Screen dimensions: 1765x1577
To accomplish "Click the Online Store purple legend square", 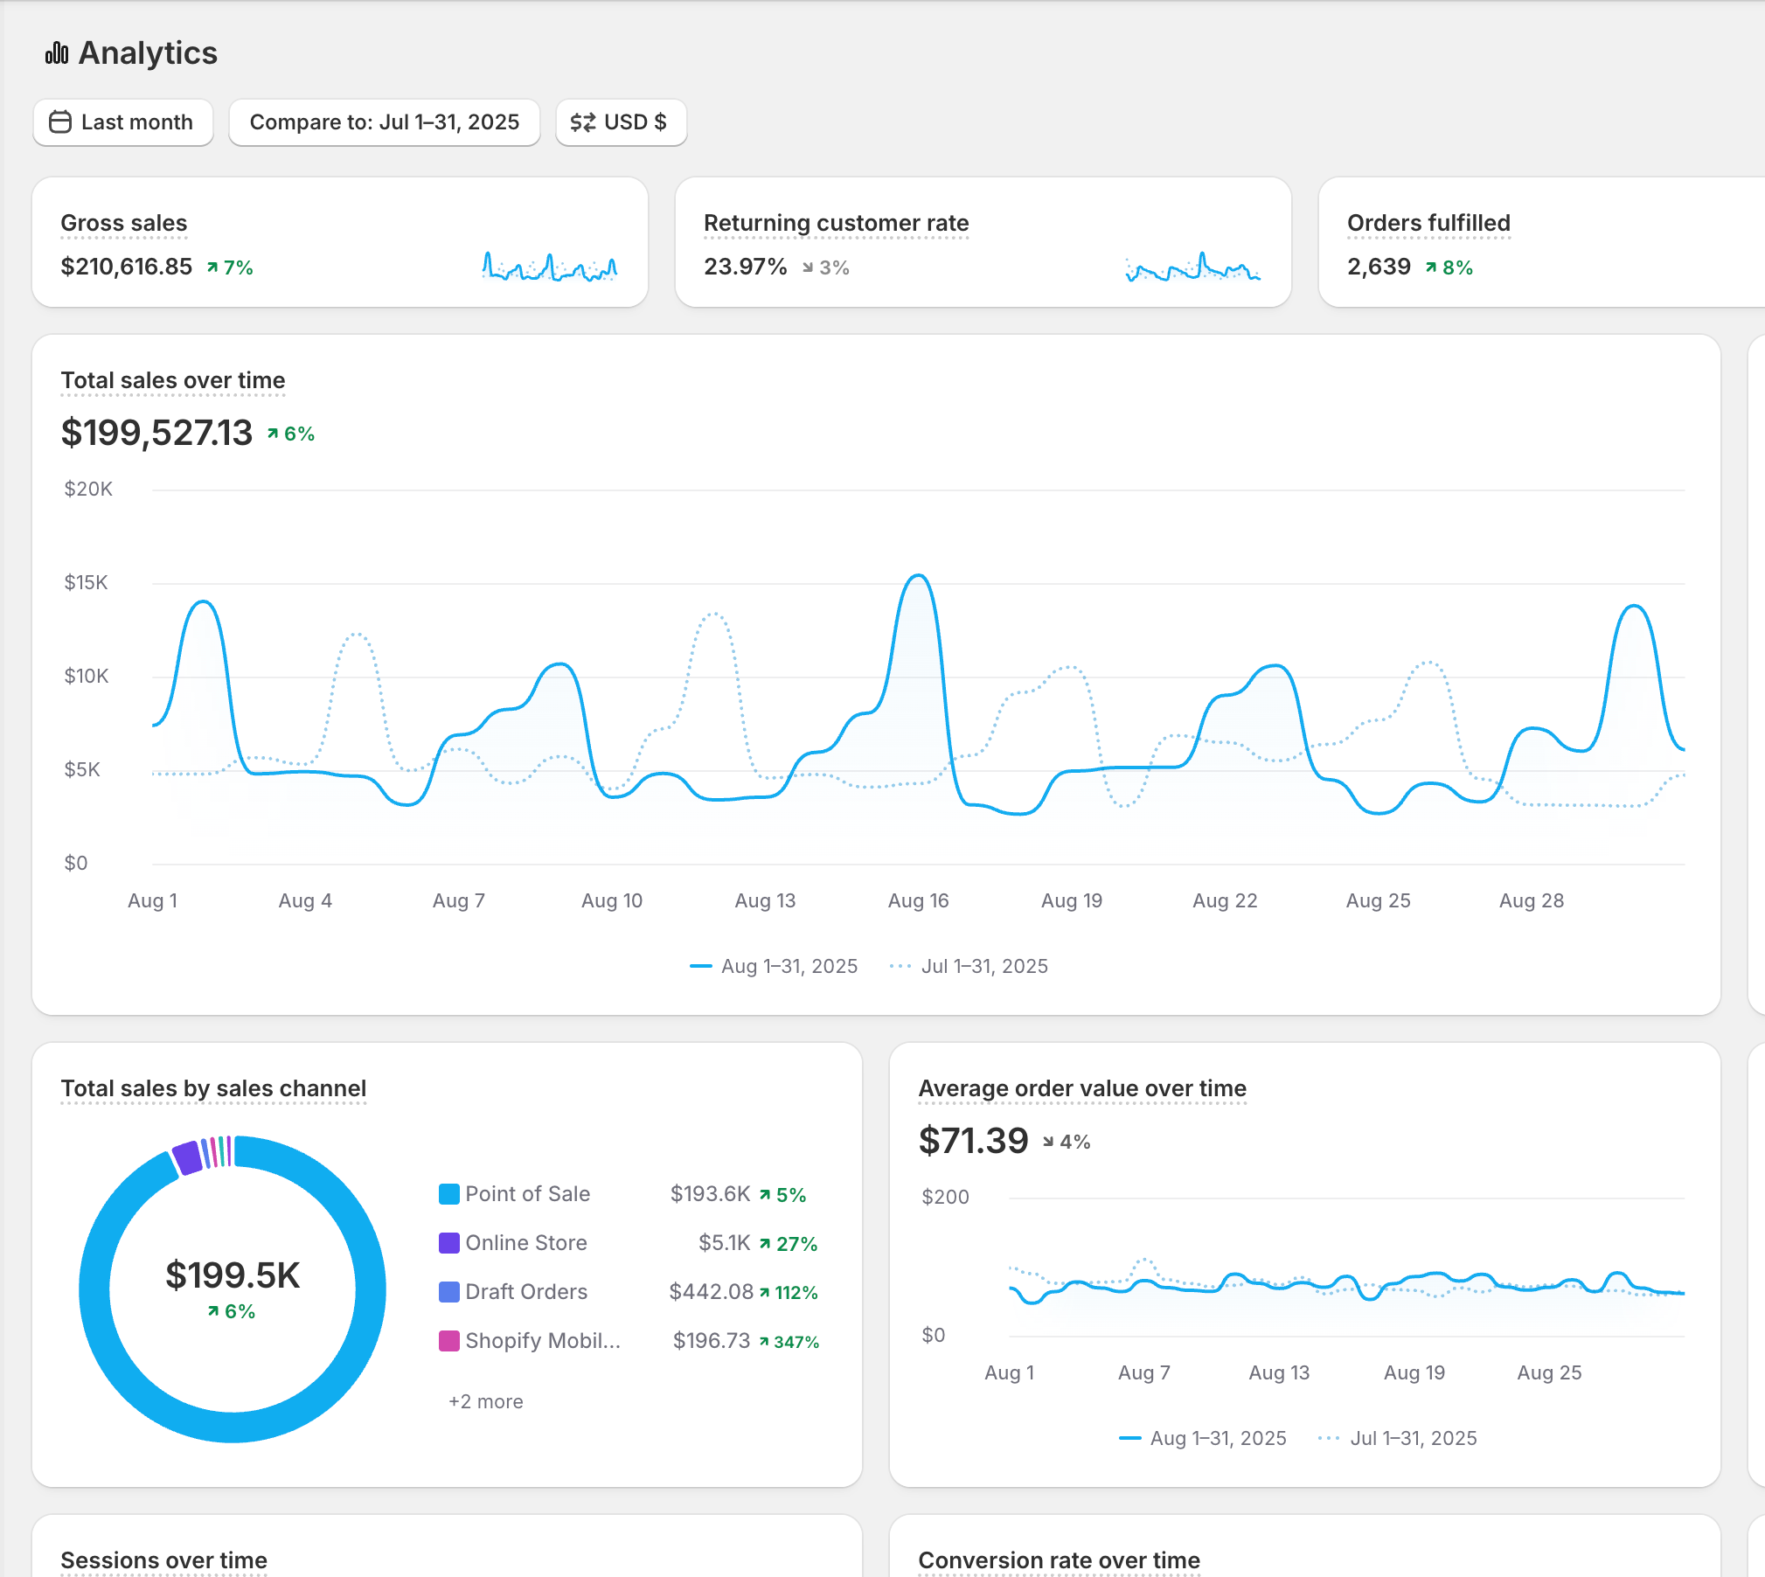I will (x=448, y=1243).
